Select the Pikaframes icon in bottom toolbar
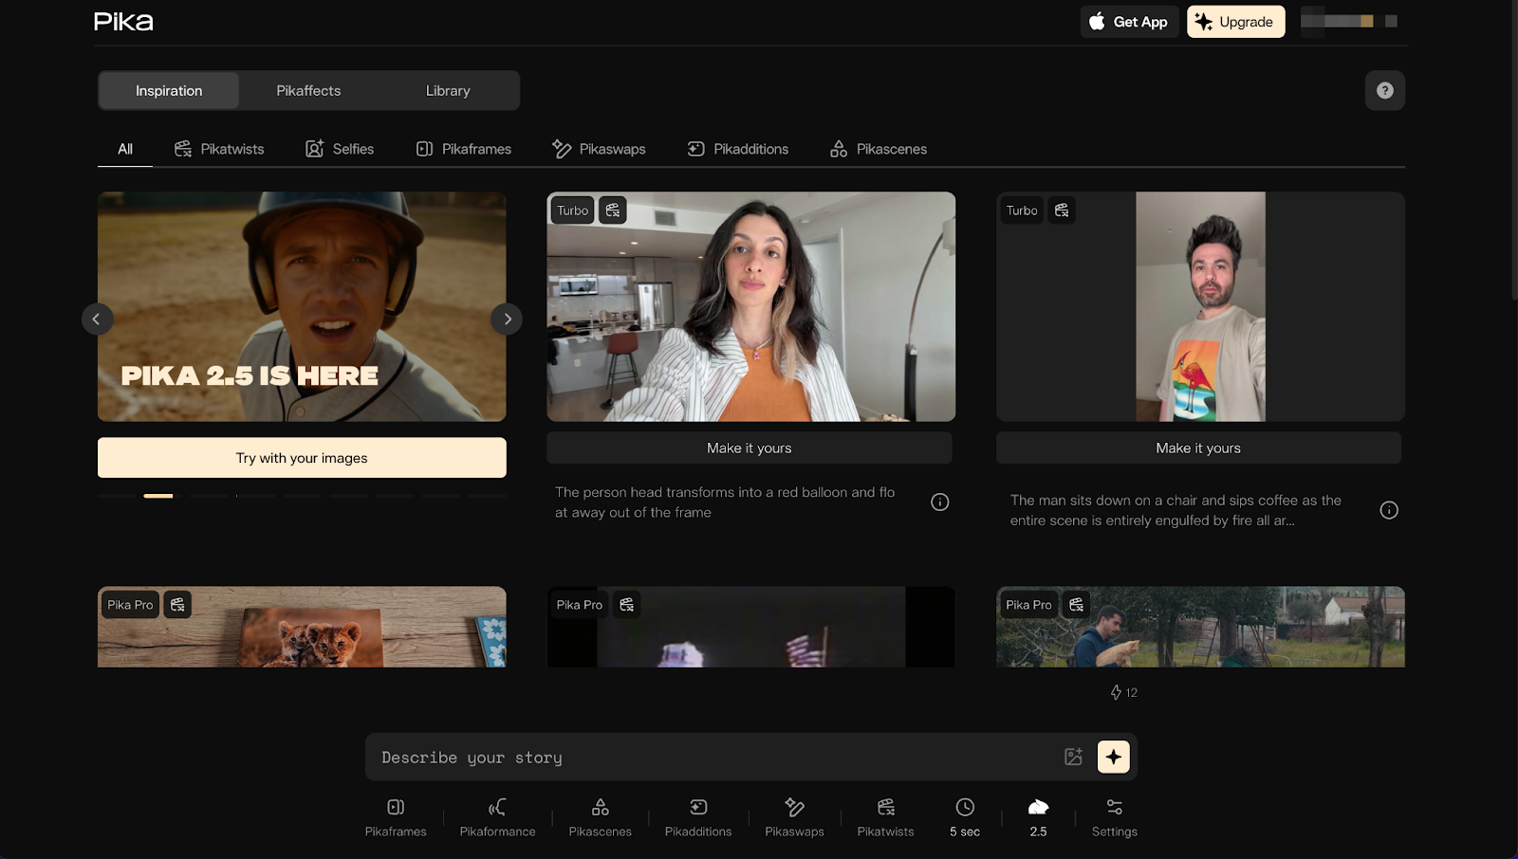Screen dimensions: 1518x859 tap(396, 816)
